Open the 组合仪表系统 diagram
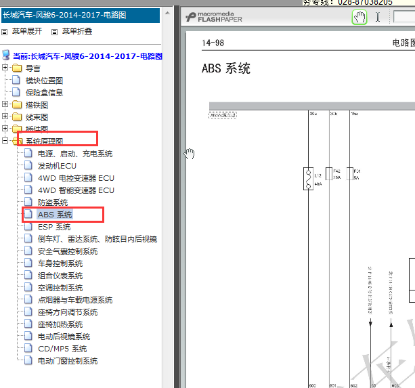This screenshot has width=415, height=388. 60,276
